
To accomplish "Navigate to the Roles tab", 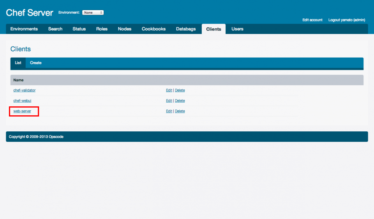I will (102, 29).
